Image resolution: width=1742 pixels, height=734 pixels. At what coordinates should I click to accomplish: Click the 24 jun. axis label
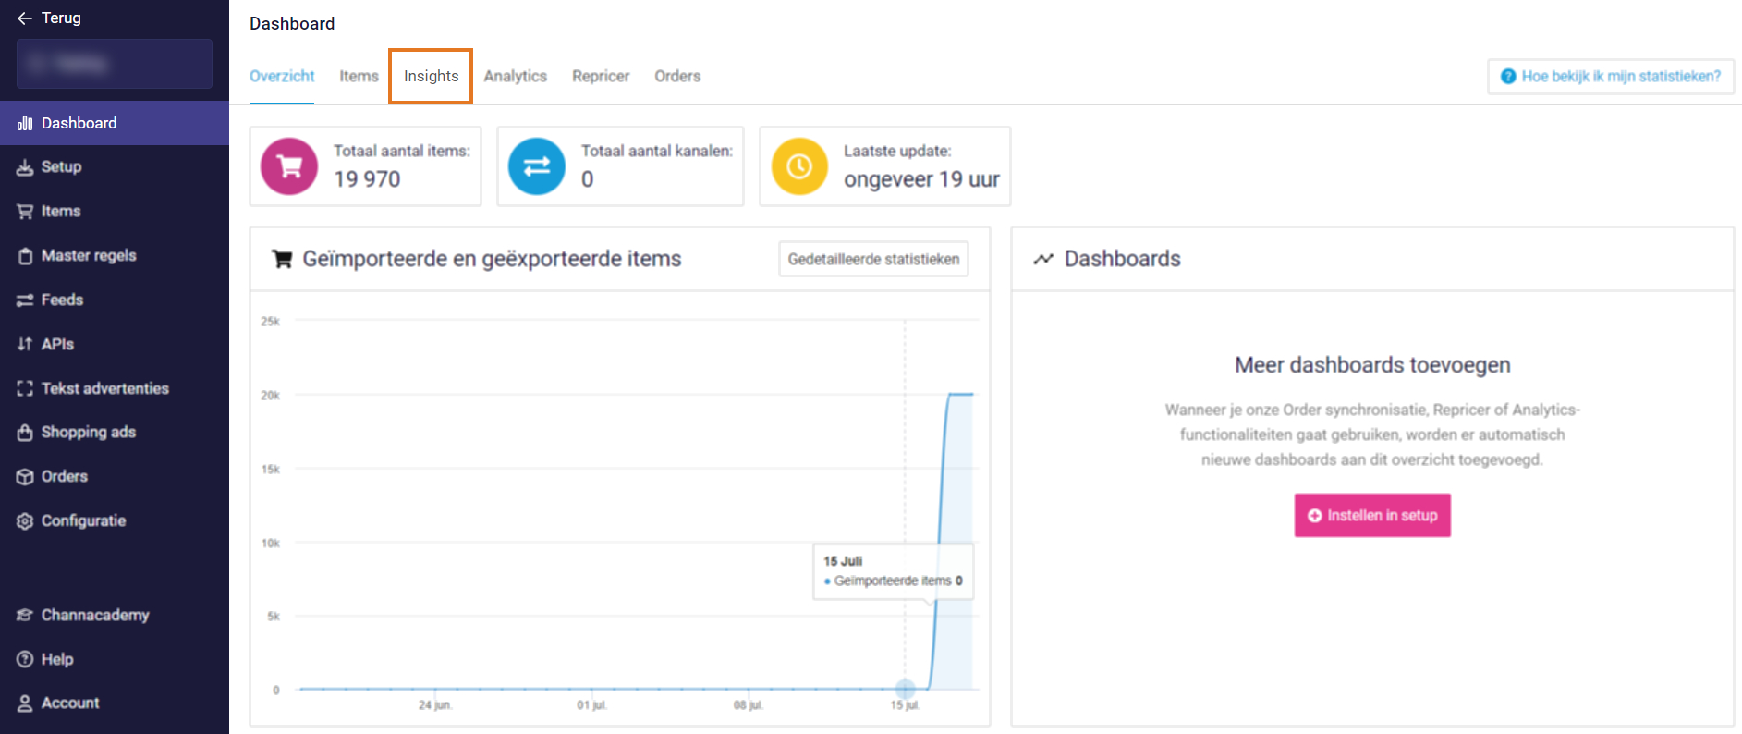click(435, 705)
